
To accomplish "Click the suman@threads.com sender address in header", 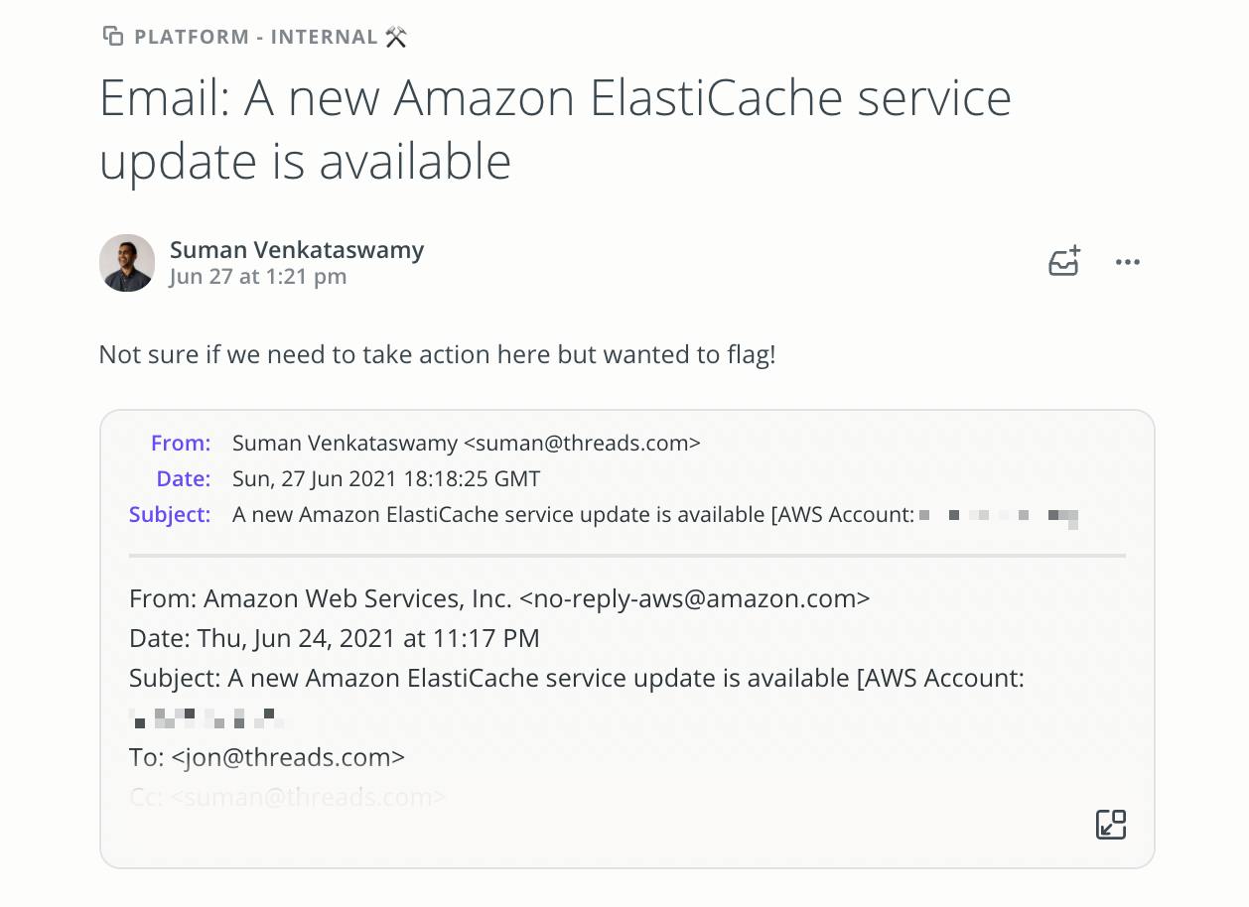I will click(x=583, y=443).
